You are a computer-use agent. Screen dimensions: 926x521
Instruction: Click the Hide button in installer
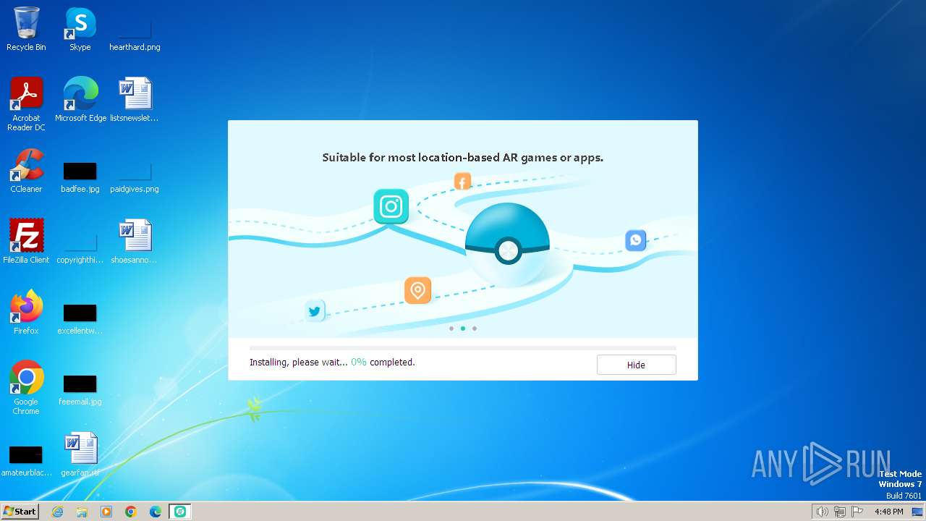[636, 365]
